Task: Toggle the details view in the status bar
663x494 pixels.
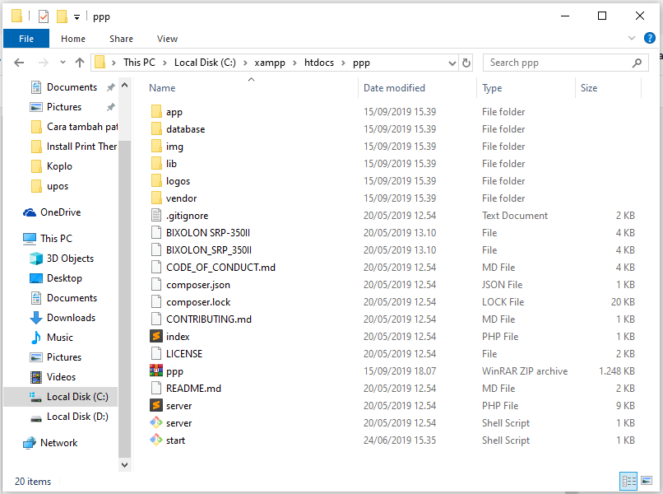Action: (x=628, y=481)
